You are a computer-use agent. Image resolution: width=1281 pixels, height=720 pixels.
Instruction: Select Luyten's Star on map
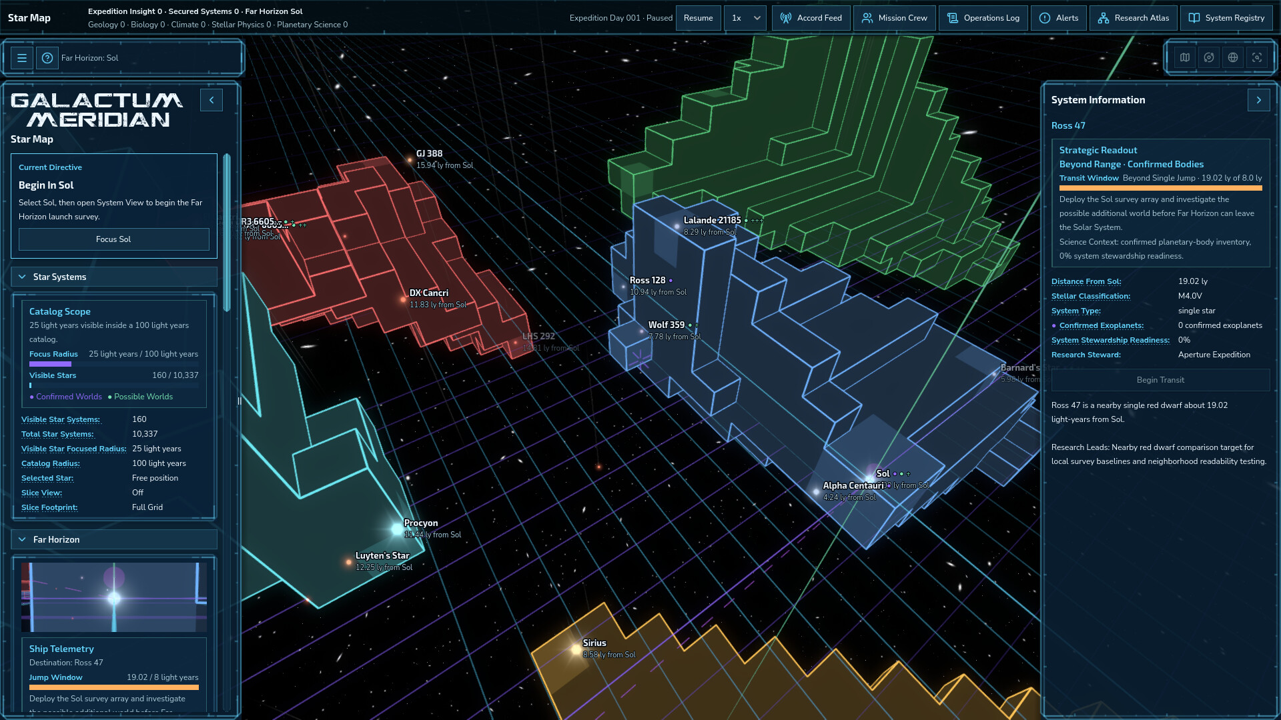coord(348,562)
